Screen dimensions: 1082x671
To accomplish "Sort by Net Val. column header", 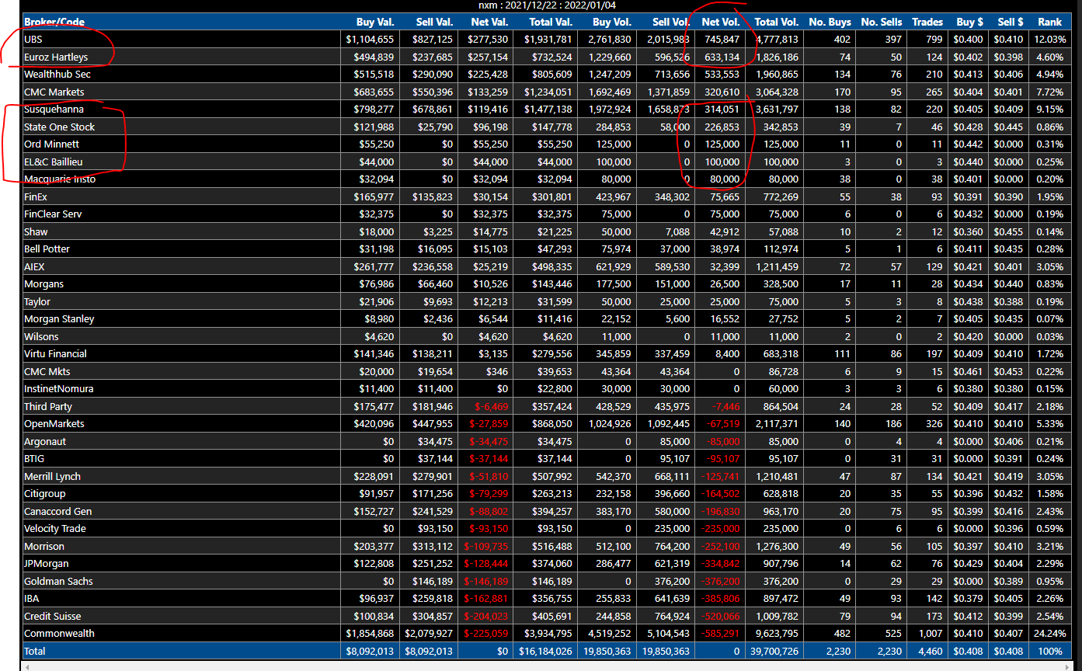I will [x=489, y=22].
